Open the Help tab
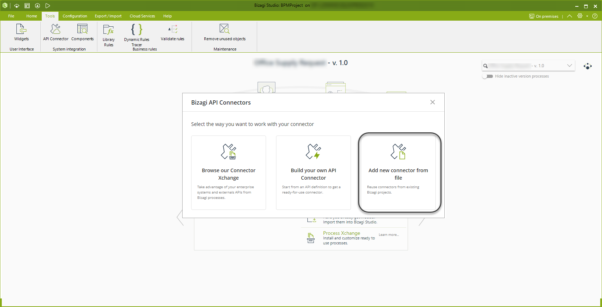 click(x=168, y=16)
